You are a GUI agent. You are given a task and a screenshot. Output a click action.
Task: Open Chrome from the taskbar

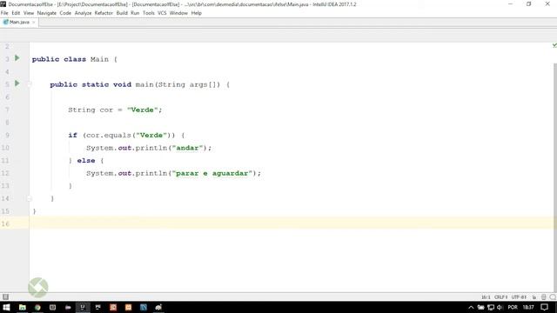[37, 307]
